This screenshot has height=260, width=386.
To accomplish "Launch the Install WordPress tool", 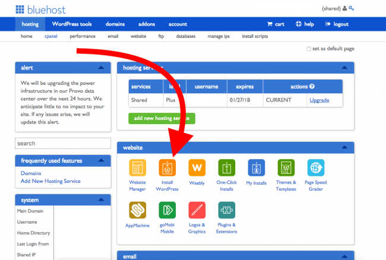I will click(x=167, y=168).
